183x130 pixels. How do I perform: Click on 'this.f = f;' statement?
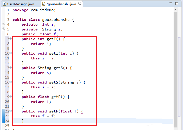pyautogui.click(x=43, y=116)
